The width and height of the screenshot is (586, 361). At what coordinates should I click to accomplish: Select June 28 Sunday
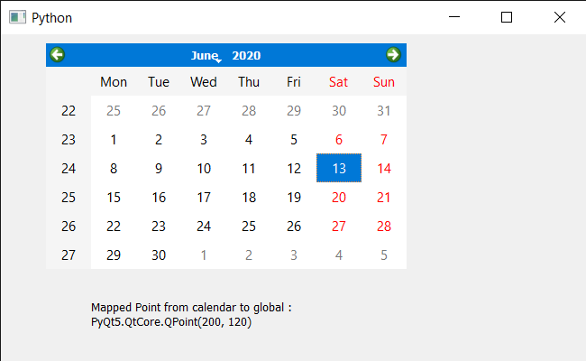coord(384,226)
